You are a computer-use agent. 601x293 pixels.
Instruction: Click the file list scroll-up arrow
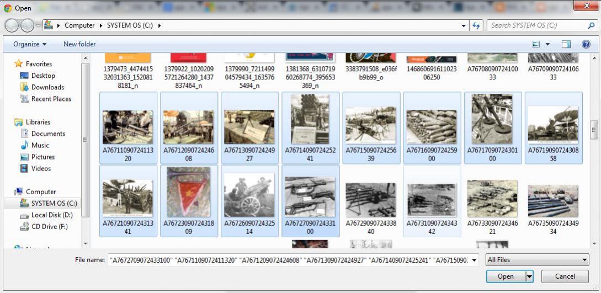(594, 58)
